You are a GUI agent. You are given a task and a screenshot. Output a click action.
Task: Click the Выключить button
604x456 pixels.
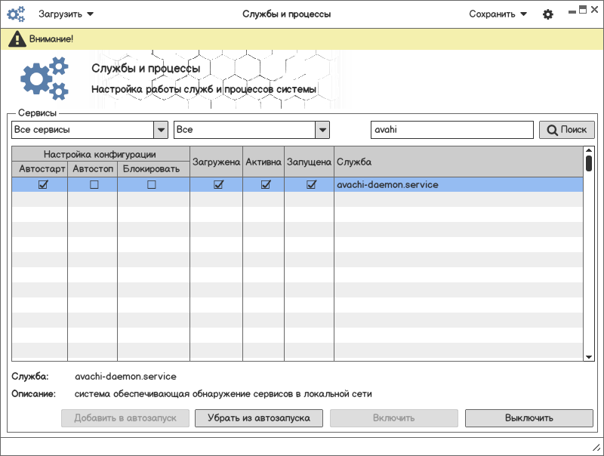click(528, 417)
